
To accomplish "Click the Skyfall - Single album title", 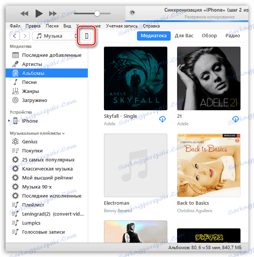I will (x=120, y=116).
